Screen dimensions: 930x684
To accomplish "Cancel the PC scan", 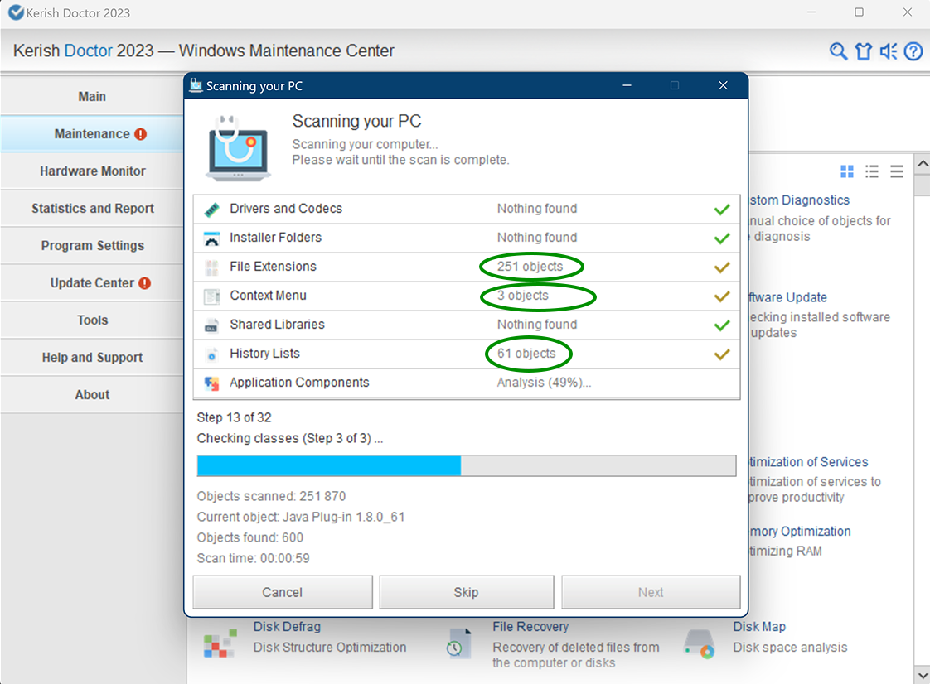I will pos(283,592).
